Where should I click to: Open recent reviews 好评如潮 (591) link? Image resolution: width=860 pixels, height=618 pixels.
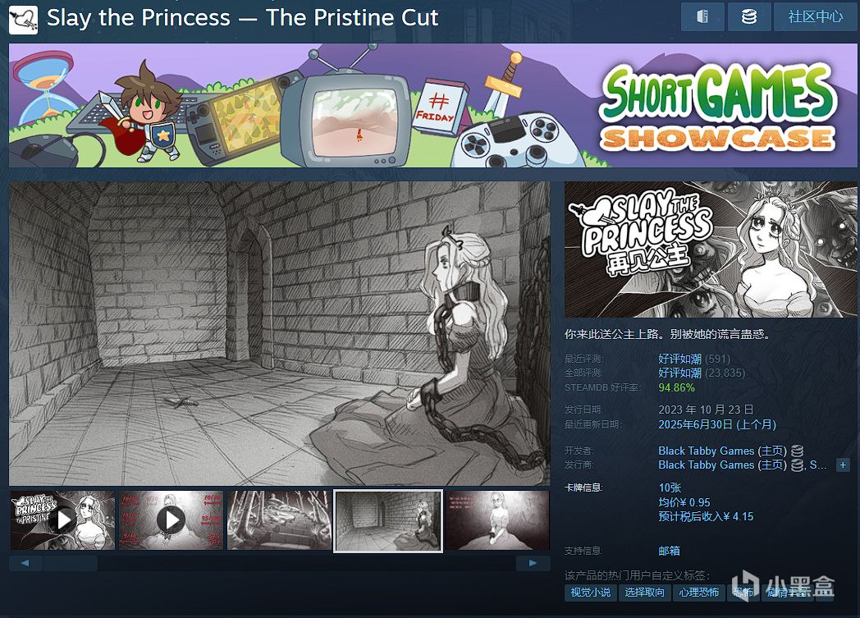pyautogui.click(x=693, y=359)
